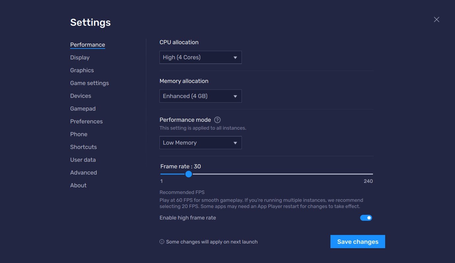This screenshot has height=263, width=455.
Task: Switch to Advanced settings
Action: (83, 173)
